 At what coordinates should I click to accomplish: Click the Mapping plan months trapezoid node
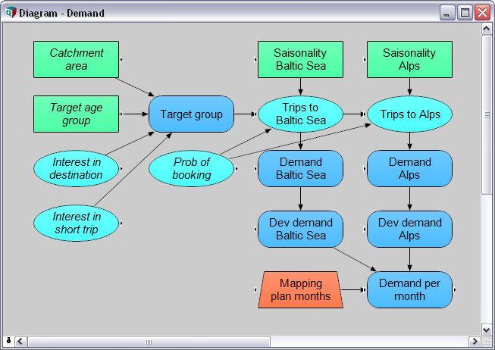(x=300, y=289)
